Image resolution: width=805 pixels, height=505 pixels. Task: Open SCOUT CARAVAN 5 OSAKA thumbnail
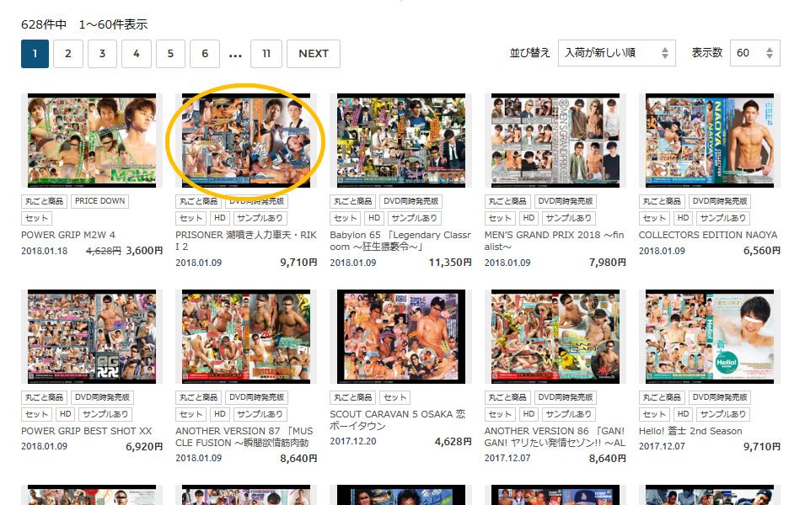[401, 337]
